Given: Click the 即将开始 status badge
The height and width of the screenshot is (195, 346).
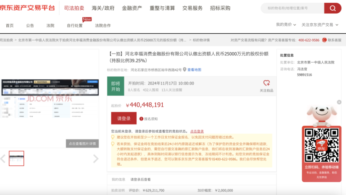Looking at the screenshot, I should coord(116,86).
